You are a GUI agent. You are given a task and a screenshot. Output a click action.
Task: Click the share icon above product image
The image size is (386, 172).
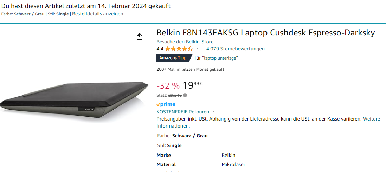tap(139, 37)
